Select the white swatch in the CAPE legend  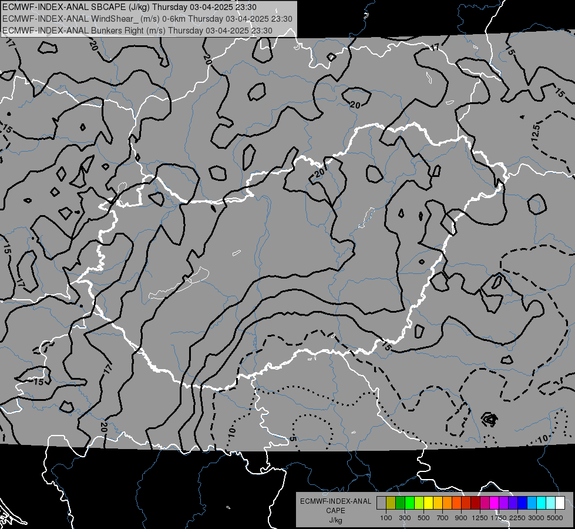[560, 503]
